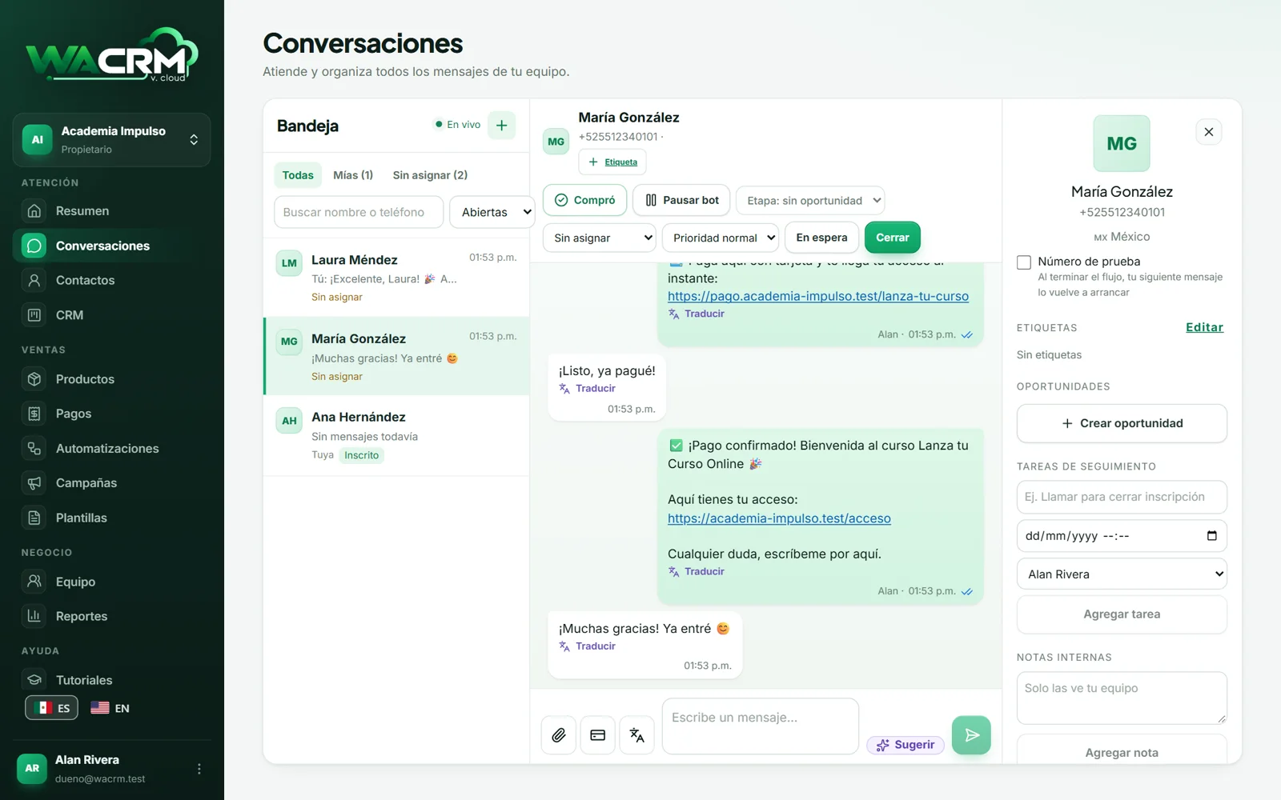Open the Alan Rivera task assignee dropdown
This screenshot has height=800, width=1281.
[x=1122, y=574]
